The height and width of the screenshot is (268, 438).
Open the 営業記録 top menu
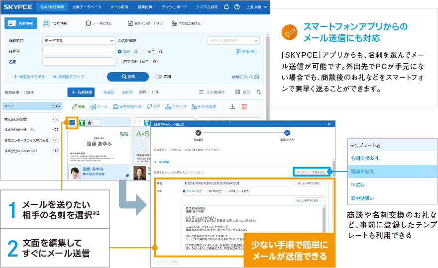145,6
